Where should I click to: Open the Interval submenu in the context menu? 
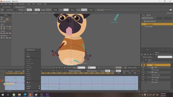[33, 86]
